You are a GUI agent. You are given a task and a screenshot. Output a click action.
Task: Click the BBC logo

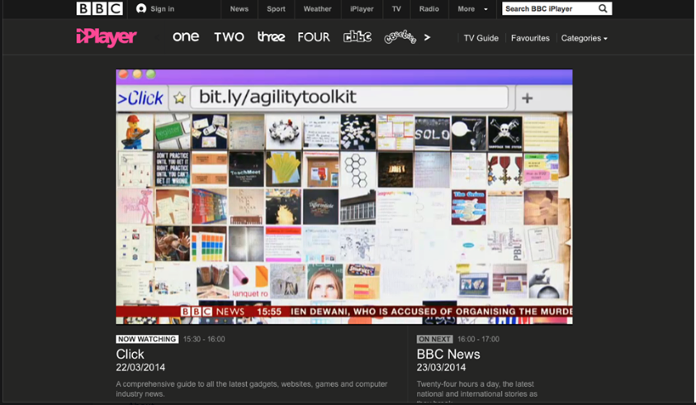(x=99, y=8)
